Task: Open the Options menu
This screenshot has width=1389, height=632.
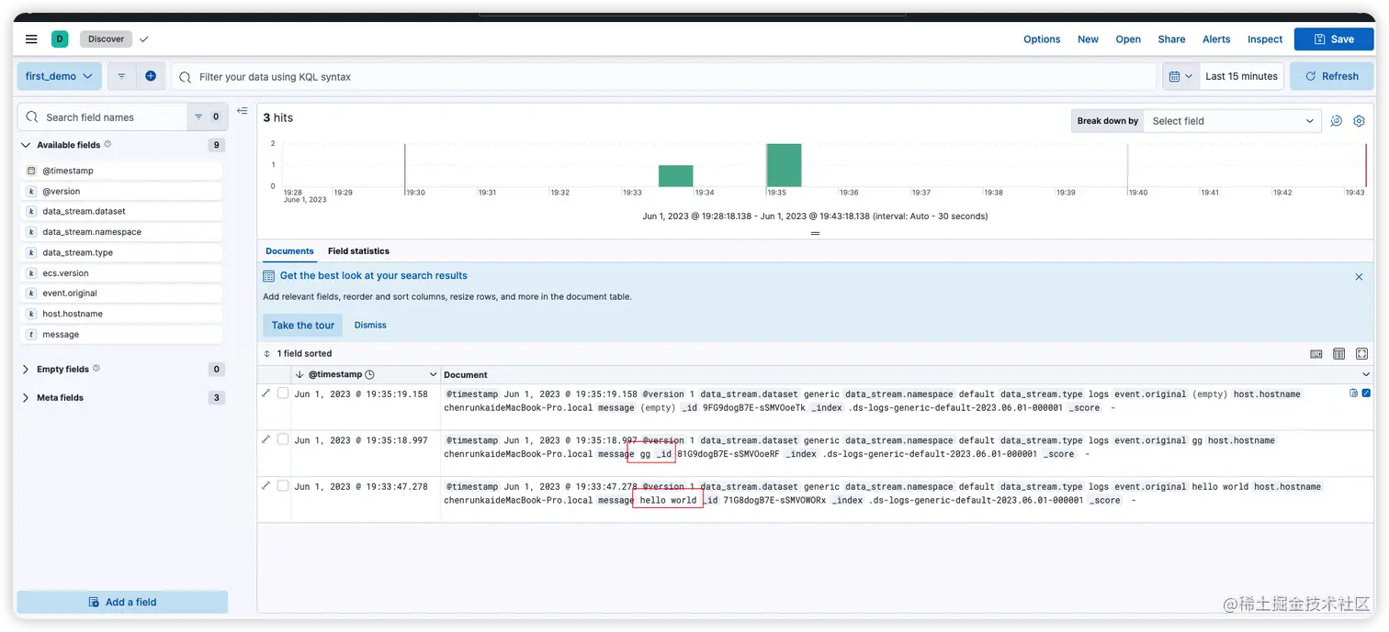Action: 1042,39
